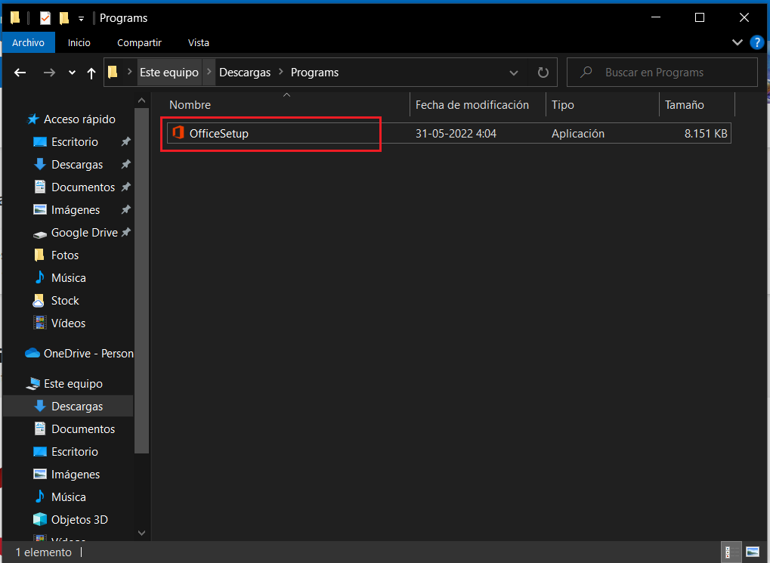770x563 pixels.
Task: Click Descargas in the address breadcrumb
Action: click(x=245, y=73)
